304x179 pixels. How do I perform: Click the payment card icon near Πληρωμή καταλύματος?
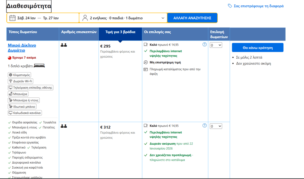145,70
